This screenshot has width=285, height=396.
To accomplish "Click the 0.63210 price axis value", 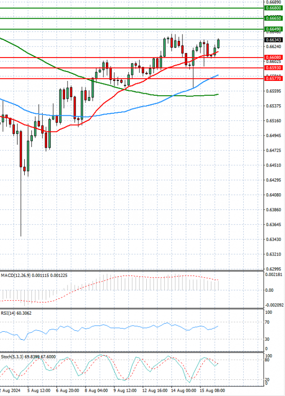I will tap(274, 254).
